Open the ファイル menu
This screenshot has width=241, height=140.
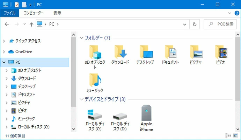(x=9, y=13)
